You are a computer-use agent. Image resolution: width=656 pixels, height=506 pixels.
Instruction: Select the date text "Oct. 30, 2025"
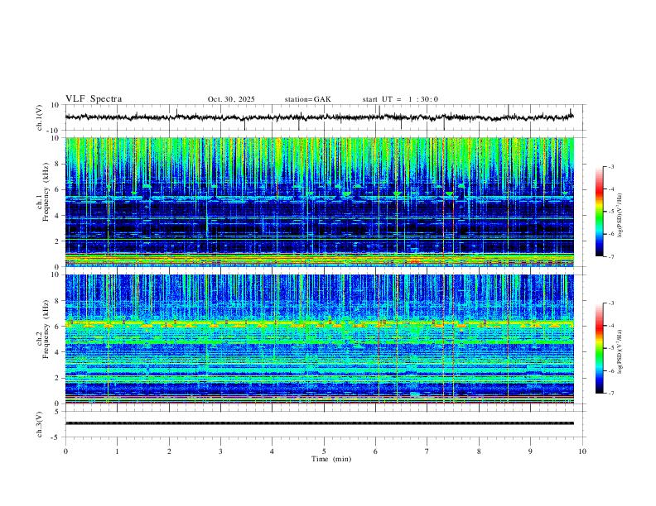click(231, 99)
